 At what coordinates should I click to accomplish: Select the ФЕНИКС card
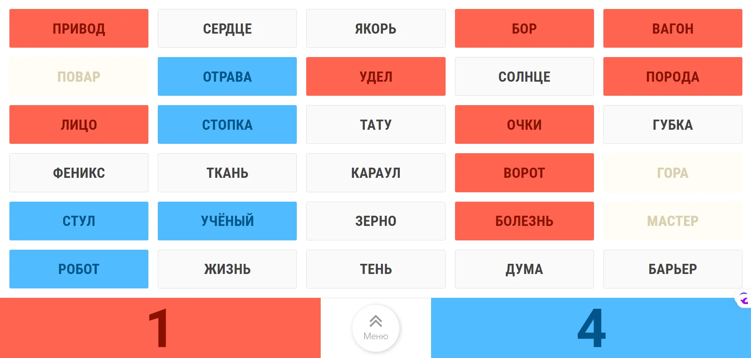pos(79,173)
